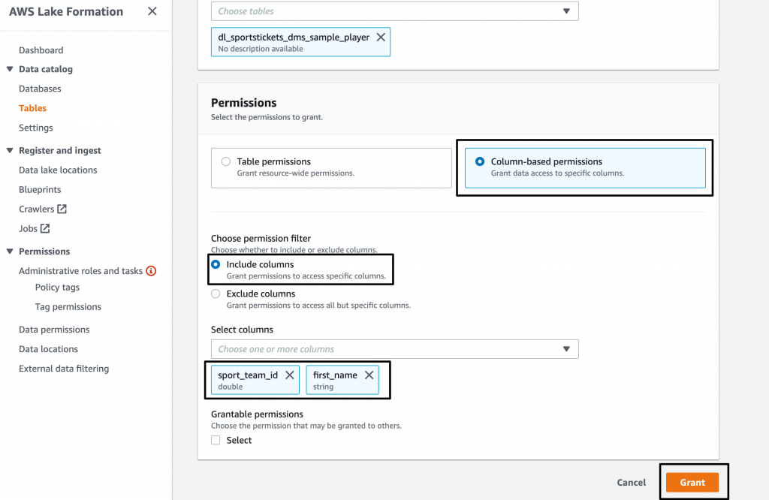Image resolution: width=769 pixels, height=500 pixels.
Task: Open the External data filtering page
Action: coord(65,368)
